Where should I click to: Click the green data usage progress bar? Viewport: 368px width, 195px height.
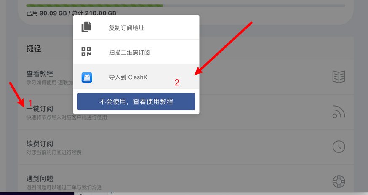pyautogui.click(x=95, y=5)
